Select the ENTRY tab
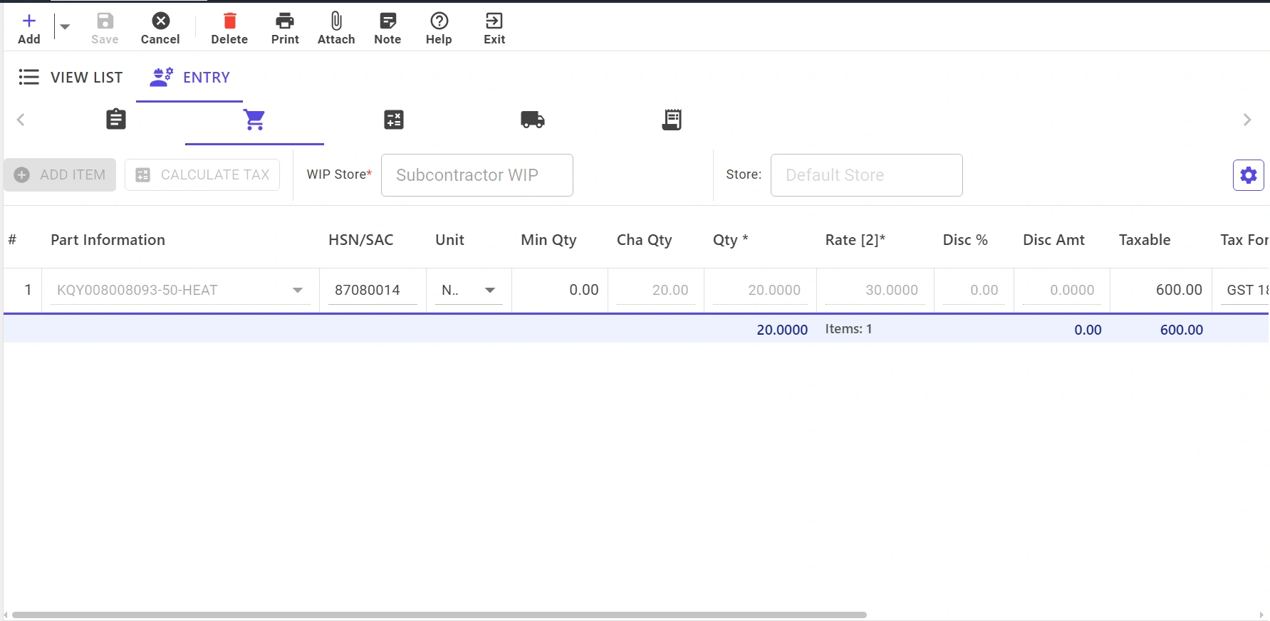The width and height of the screenshot is (1270, 621). coord(189,77)
